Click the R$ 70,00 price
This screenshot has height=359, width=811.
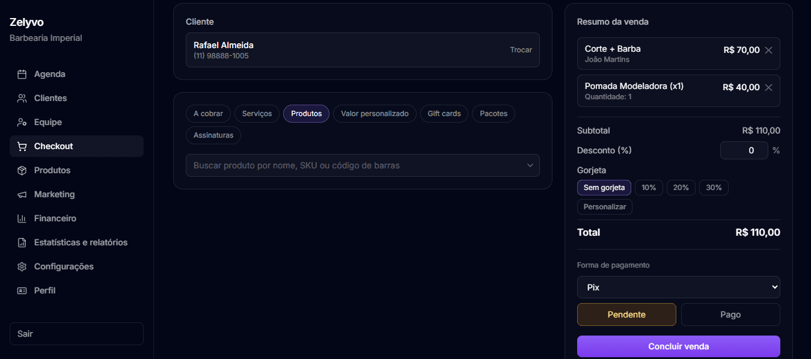point(742,51)
